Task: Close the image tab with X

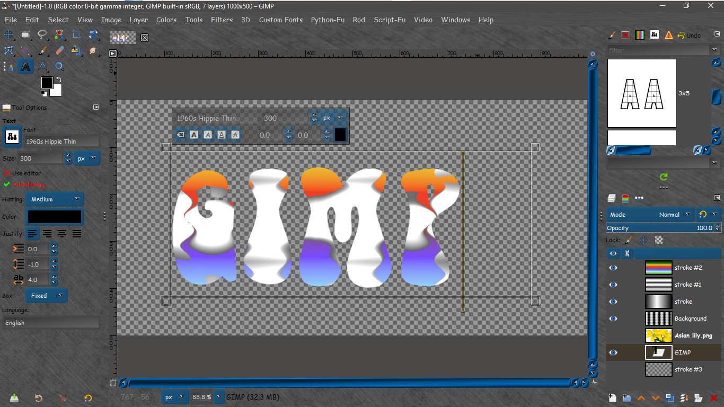Action: click(x=145, y=38)
